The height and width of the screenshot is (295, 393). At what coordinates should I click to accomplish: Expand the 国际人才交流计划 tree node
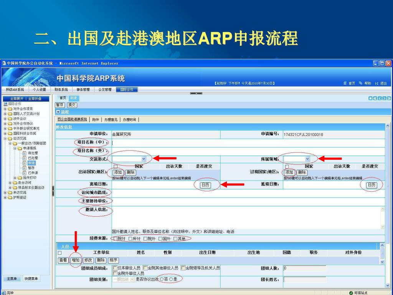pyautogui.click(x=5, y=114)
